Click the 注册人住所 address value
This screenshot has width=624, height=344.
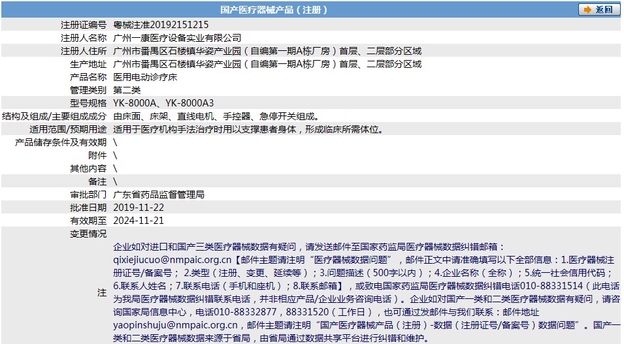pyautogui.click(x=267, y=51)
